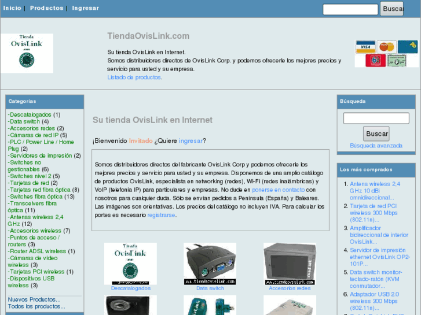Open the Router ADSL wireless category
This screenshot has width=421, height=315.
click(38, 251)
